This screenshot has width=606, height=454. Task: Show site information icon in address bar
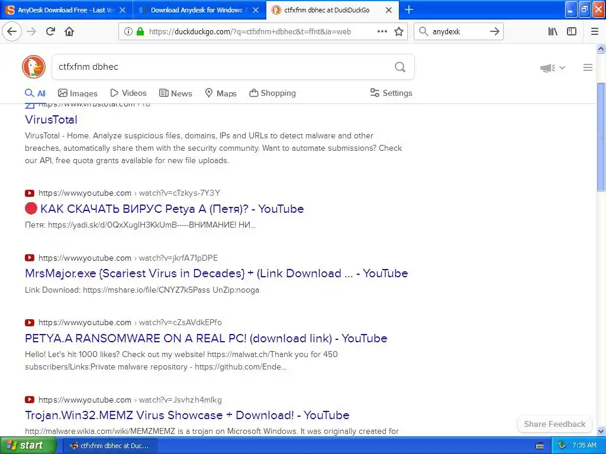point(128,32)
